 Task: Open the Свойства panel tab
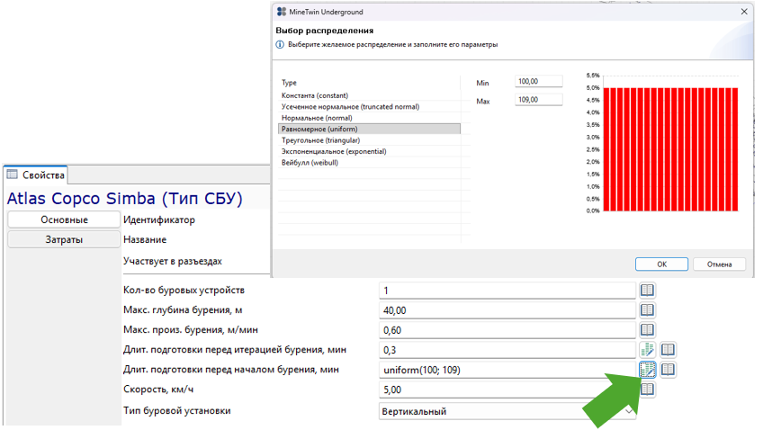(x=36, y=175)
